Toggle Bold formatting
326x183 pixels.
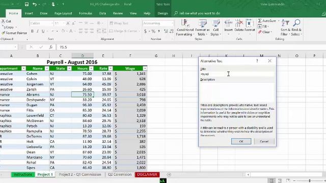[32, 31]
